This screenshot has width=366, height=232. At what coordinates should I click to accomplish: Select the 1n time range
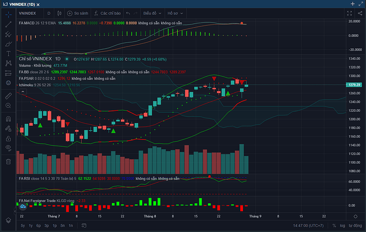tap(71, 226)
